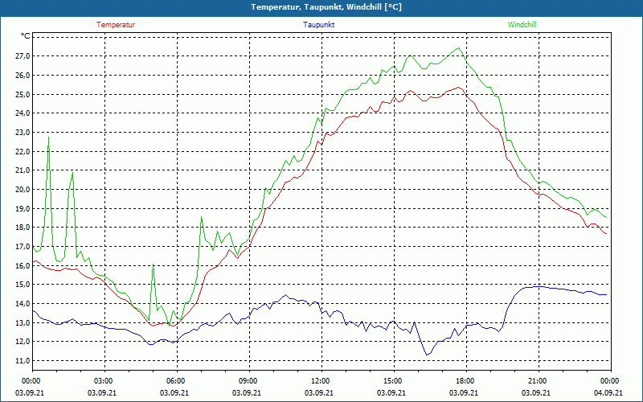643x402 pixels.
Task: Click the 22,0 y-axis value
Action: 23,151
